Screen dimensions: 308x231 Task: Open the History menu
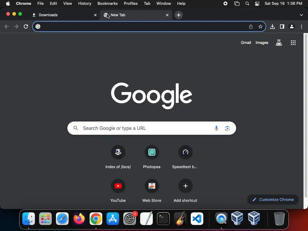[x=85, y=4]
